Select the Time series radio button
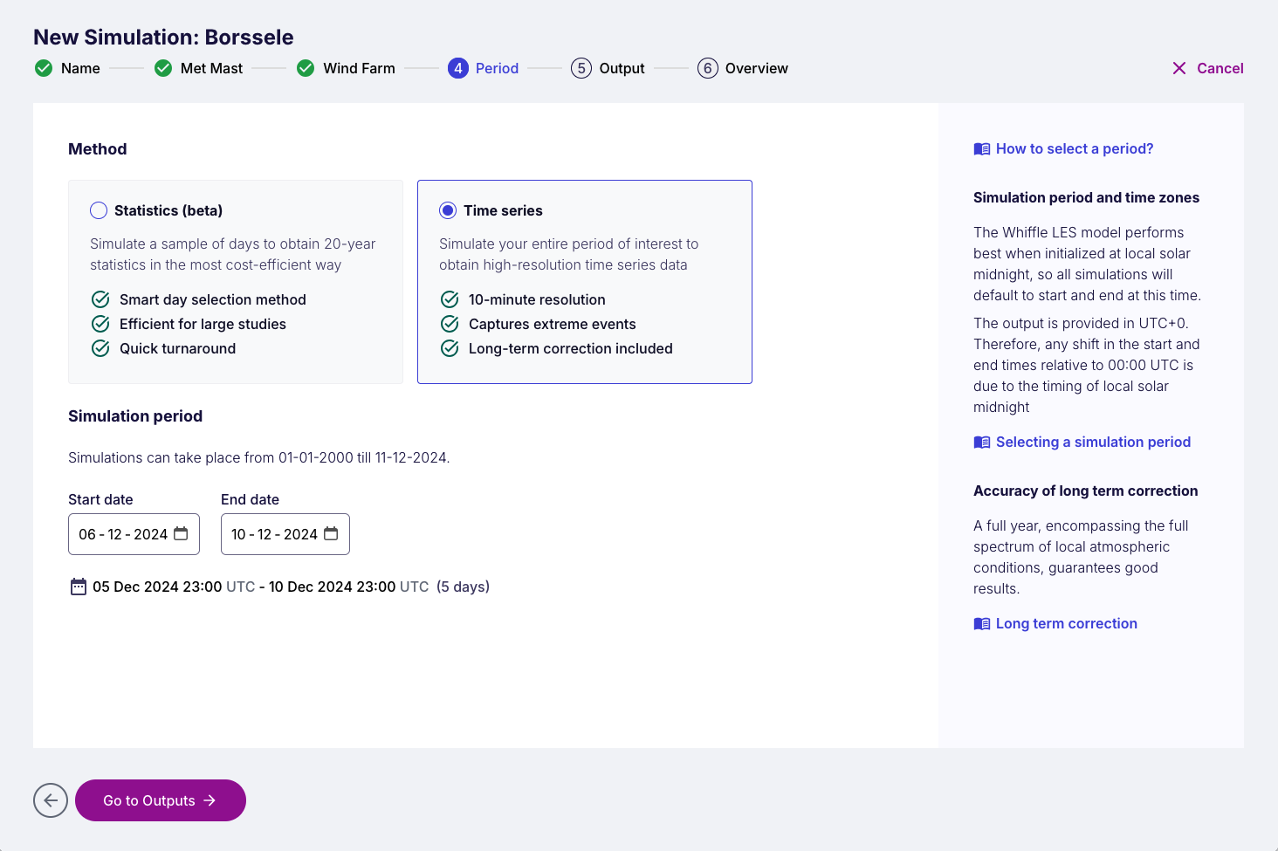This screenshot has height=851, width=1278. pos(448,210)
